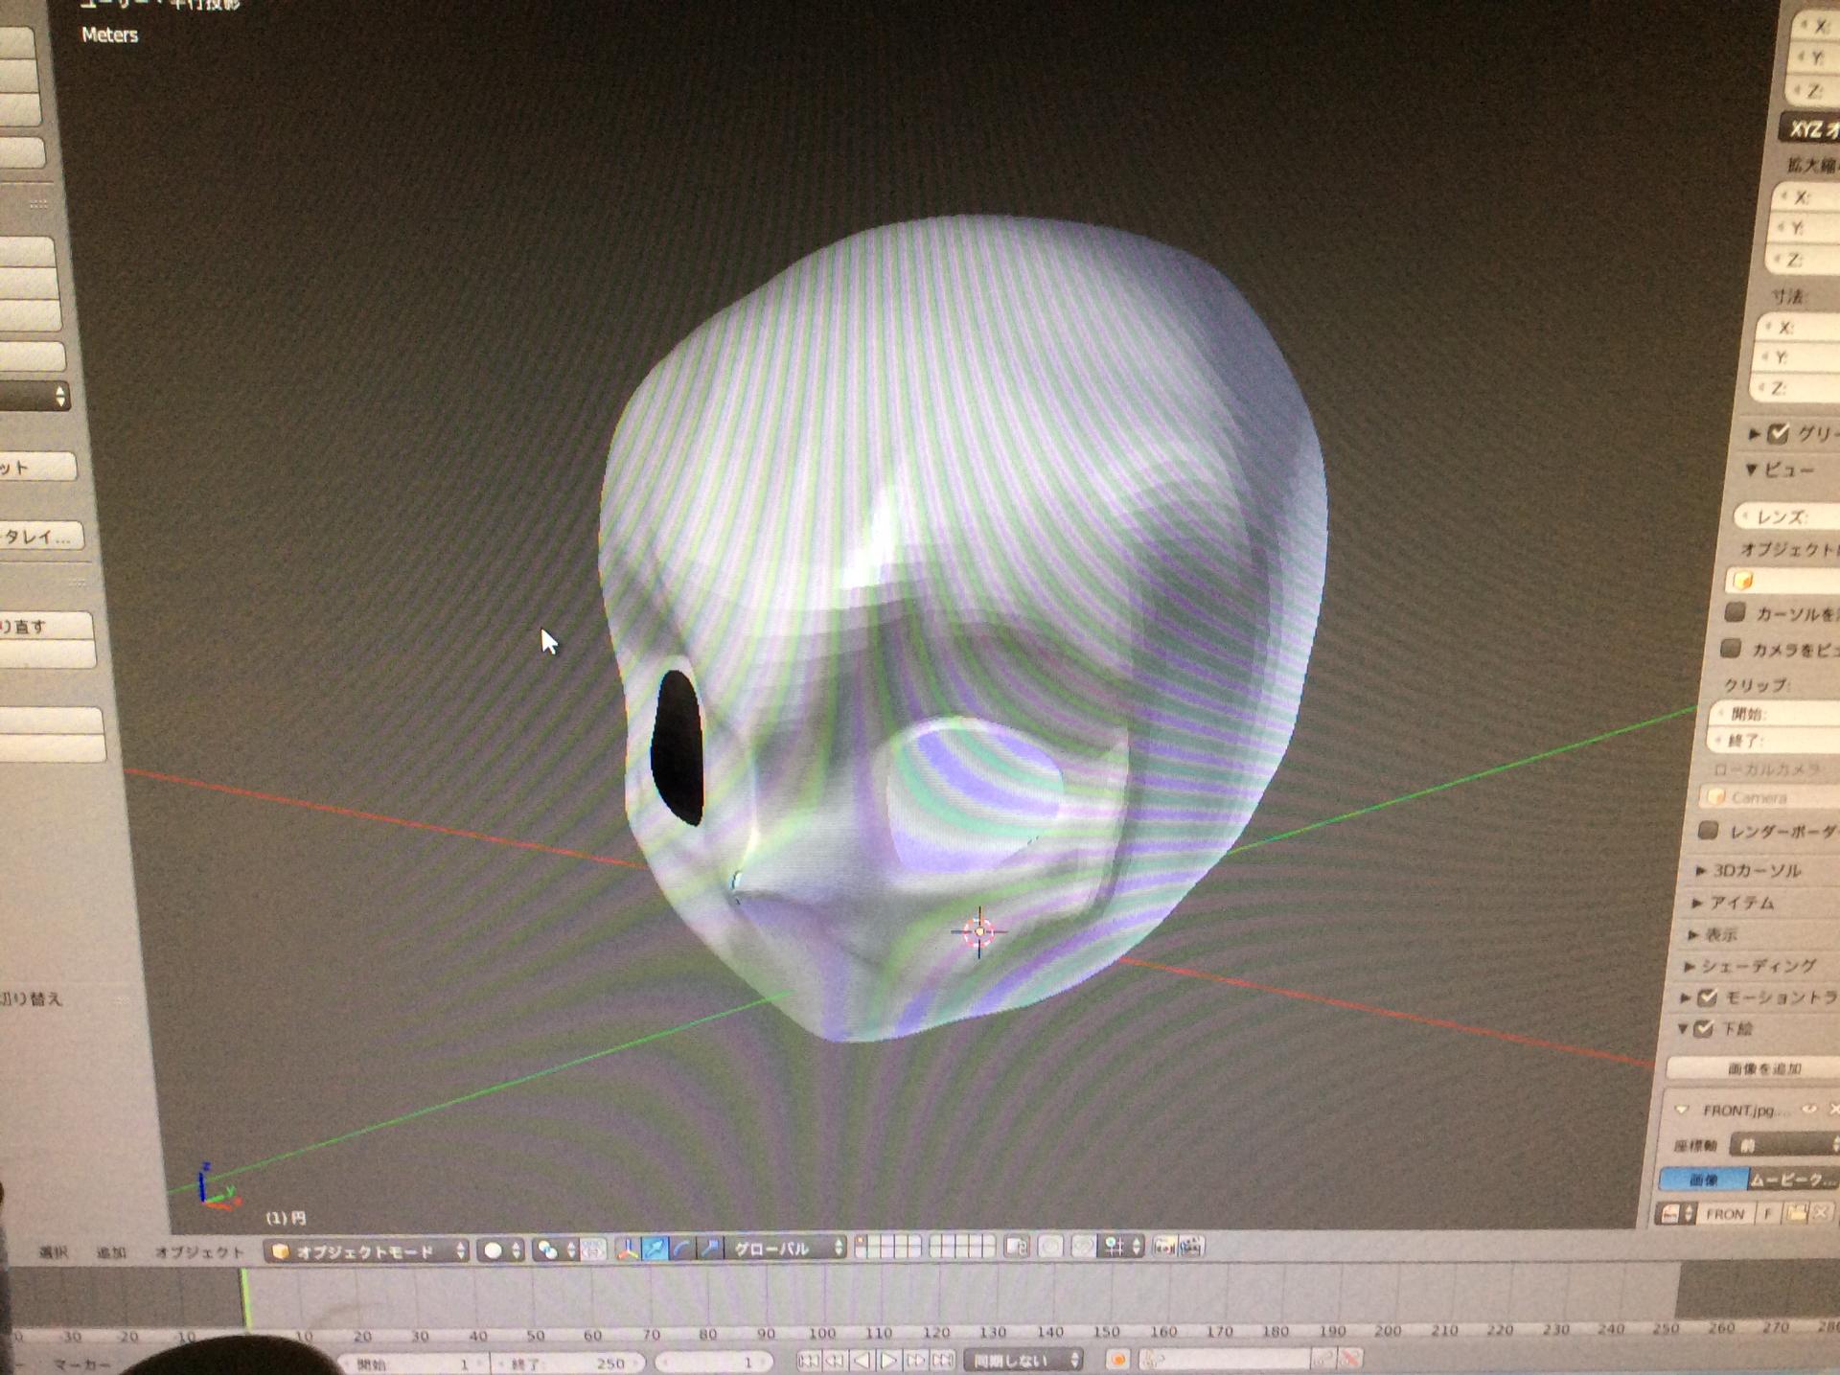Click the 画像を追加 button

[1753, 1068]
